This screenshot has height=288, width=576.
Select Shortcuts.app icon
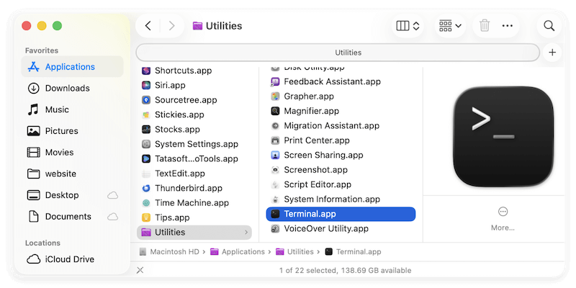[x=146, y=71]
